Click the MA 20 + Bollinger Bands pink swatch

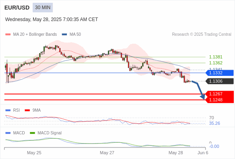point(8,35)
